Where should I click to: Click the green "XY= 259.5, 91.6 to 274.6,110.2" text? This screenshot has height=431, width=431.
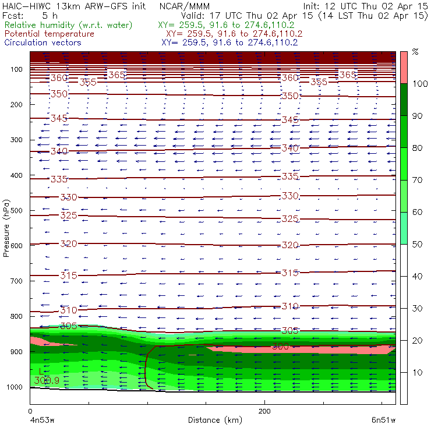(226, 25)
